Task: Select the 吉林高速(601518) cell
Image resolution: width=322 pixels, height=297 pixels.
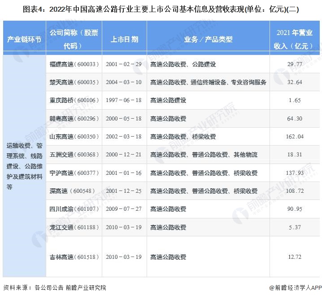Action: [x=74, y=257]
